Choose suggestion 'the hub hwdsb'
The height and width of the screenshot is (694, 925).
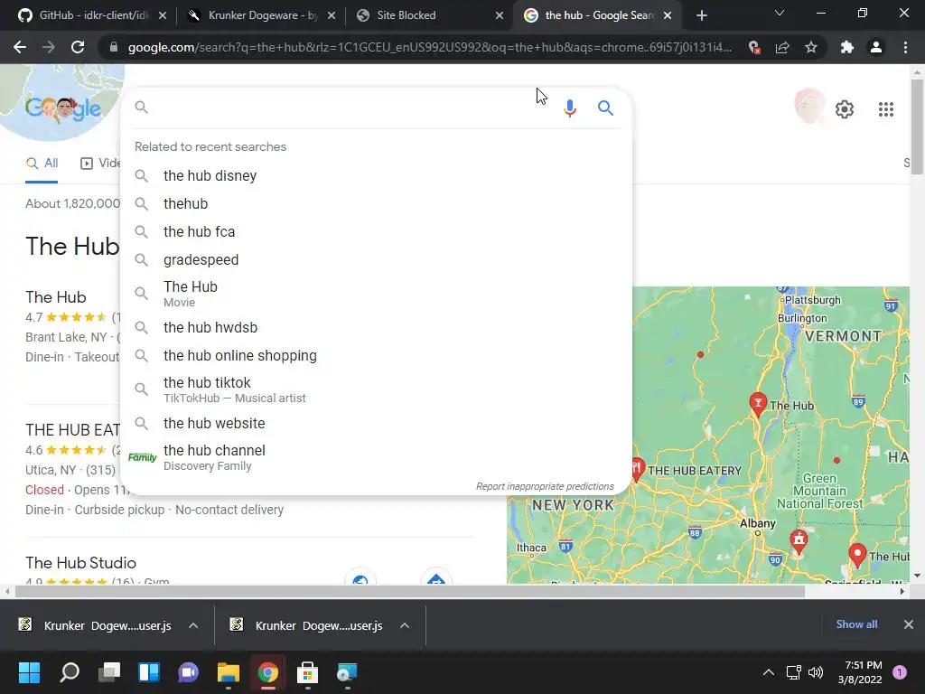[376, 327]
